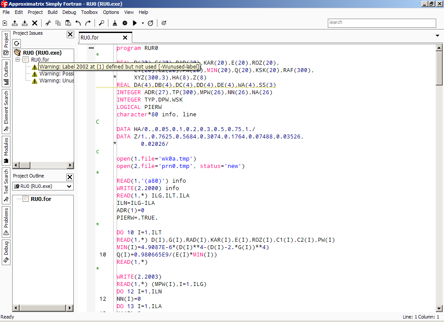This screenshot has width=444, height=322.
Task: Open the RU0 (RU0.exe) outline dropdown
Action: (x=42, y=186)
